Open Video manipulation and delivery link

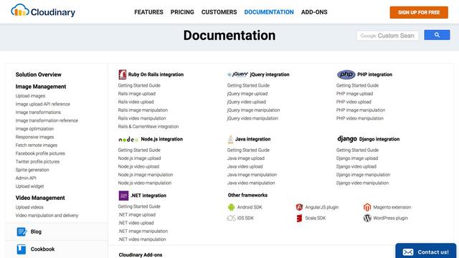47,215
